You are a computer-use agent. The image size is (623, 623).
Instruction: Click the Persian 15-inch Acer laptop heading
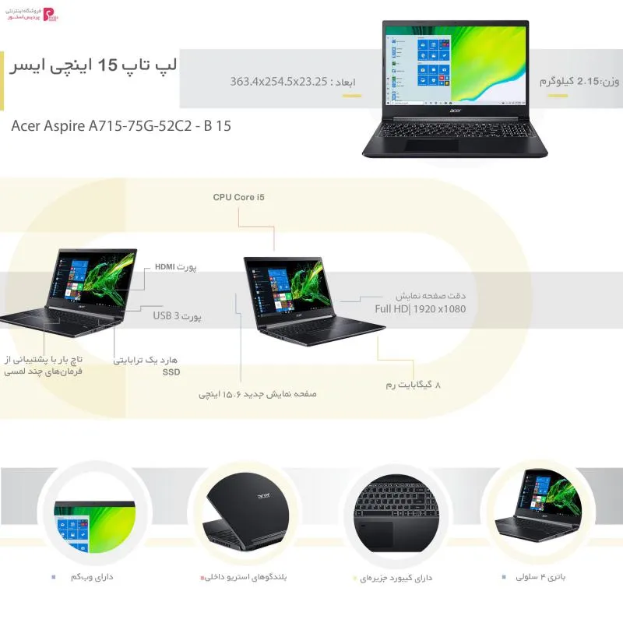point(93,65)
